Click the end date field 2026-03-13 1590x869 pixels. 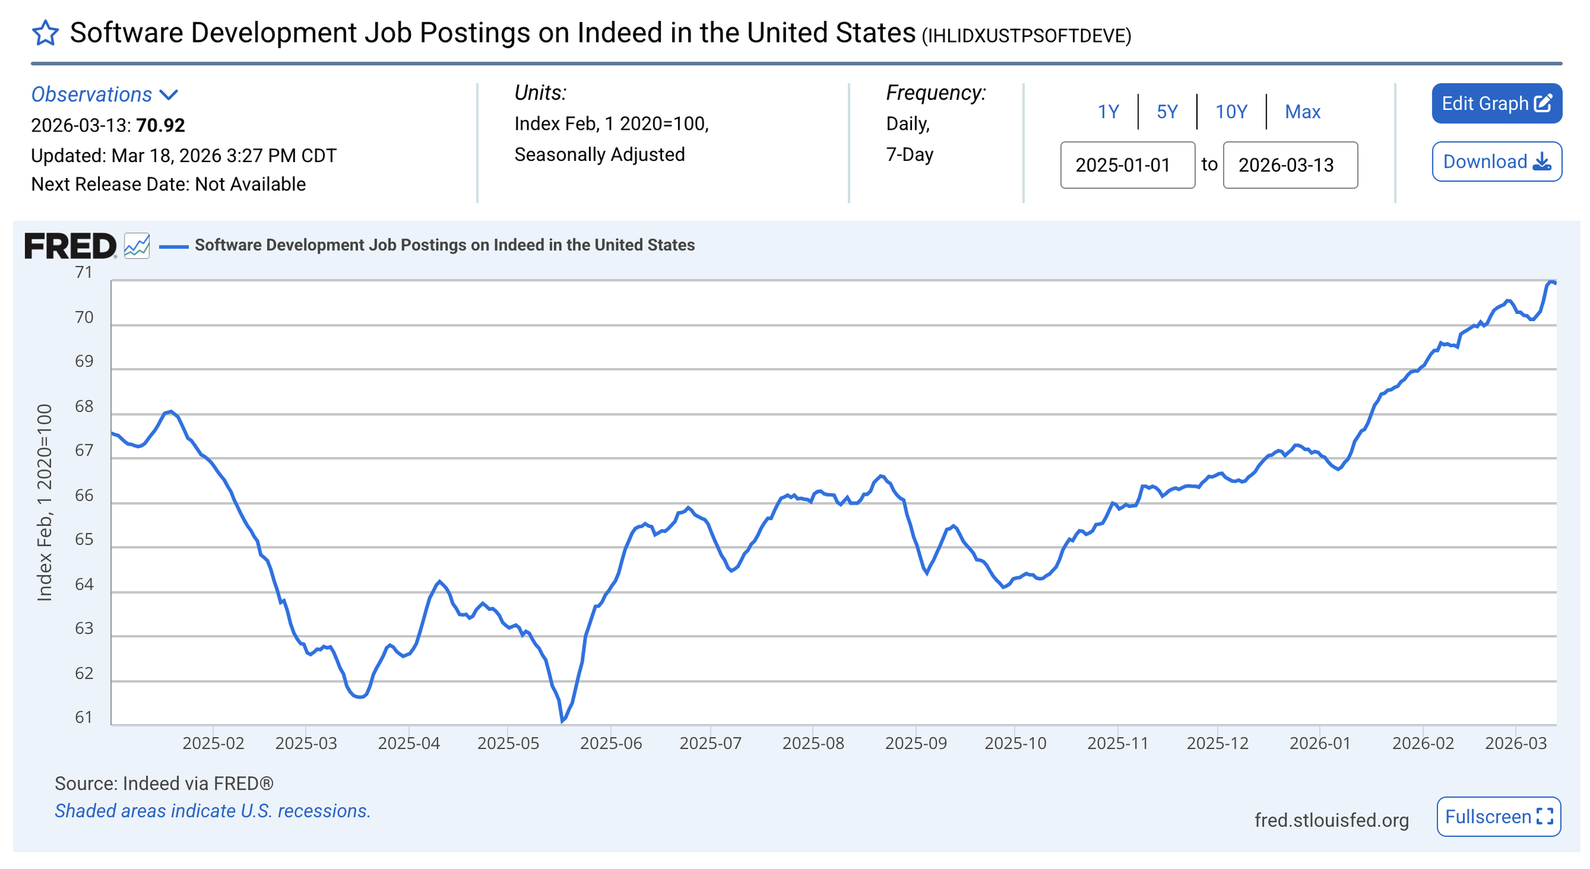tap(1290, 165)
